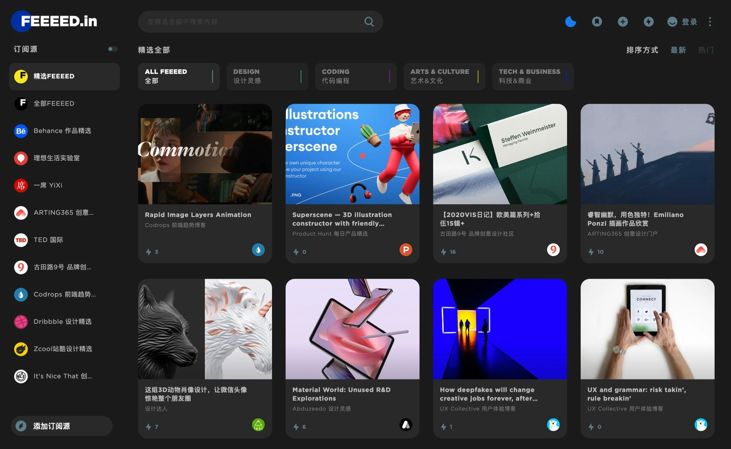Open Material World Unused R&D article
The image size is (731, 449).
[x=341, y=394]
